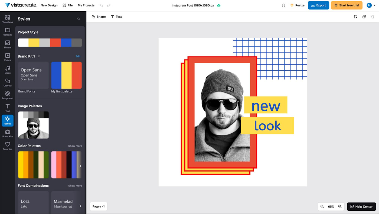
Task: Add a Shape from the toolbar
Action: pyautogui.click(x=99, y=17)
